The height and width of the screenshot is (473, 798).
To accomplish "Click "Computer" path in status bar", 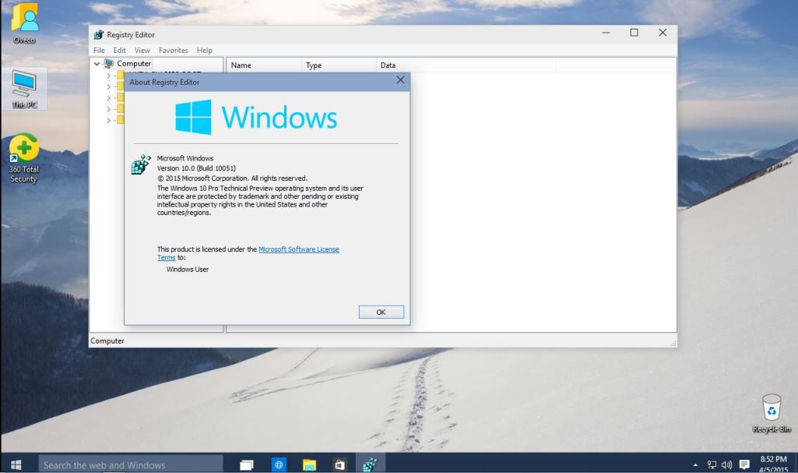I will pyautogui.click(x=107, y=341).
